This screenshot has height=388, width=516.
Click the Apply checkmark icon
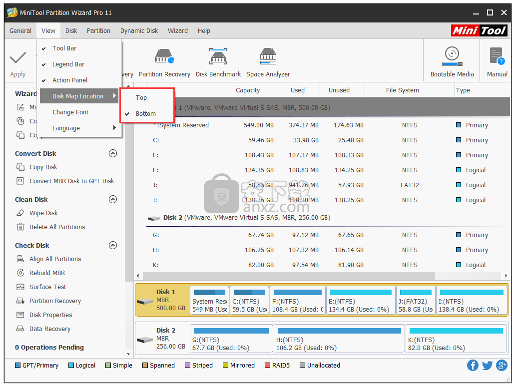coord(18,58)
